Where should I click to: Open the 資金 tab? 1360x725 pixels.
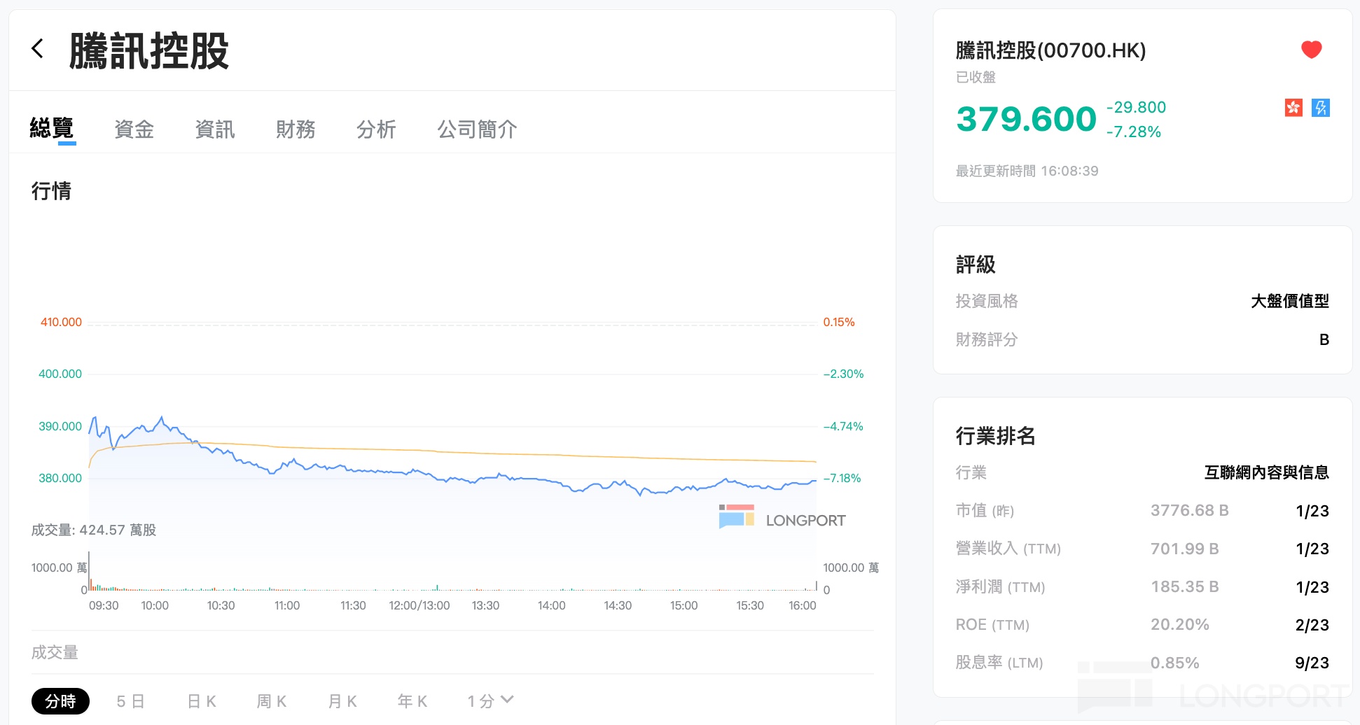134,129
